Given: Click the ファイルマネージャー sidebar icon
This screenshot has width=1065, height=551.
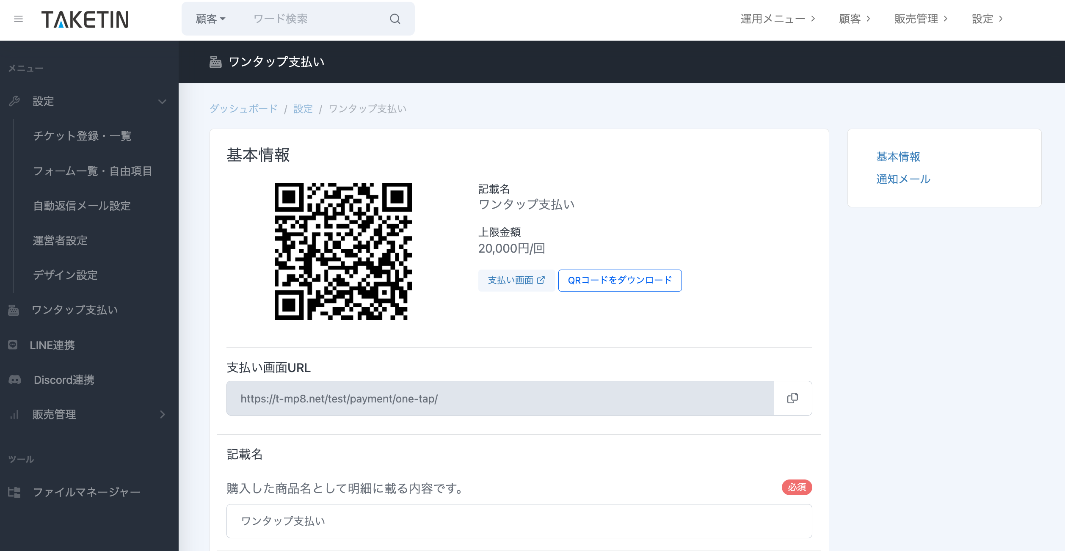Looking at the screenshot, I should (x=14, y=492).
